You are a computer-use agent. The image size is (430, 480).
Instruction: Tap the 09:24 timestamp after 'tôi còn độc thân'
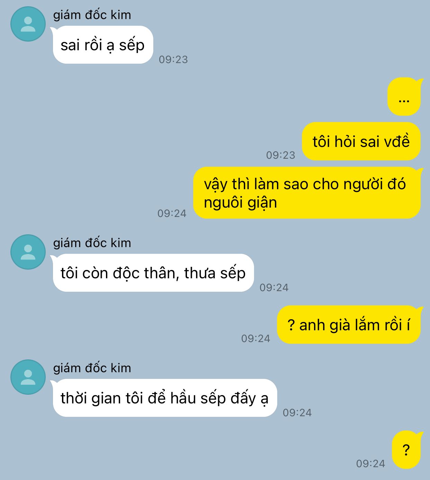(x=274, y=288)
